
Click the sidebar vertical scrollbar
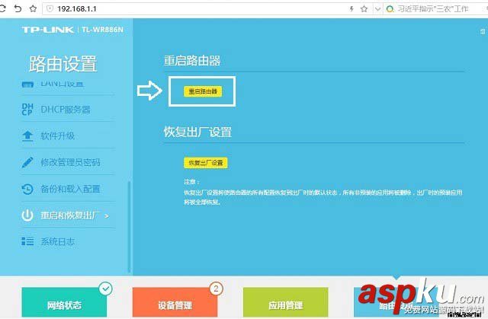pyautogui.click(x=129, y=228)
